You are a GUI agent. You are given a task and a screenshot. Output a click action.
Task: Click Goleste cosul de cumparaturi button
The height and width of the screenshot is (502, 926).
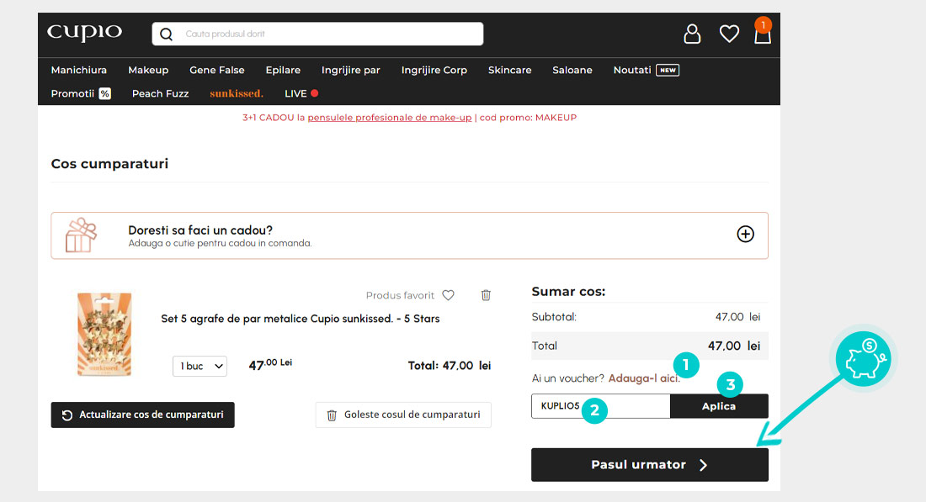(403, 415)
